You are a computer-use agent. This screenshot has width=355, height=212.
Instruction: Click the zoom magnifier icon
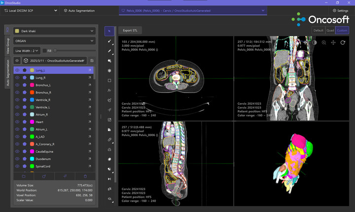click(324, 42)
